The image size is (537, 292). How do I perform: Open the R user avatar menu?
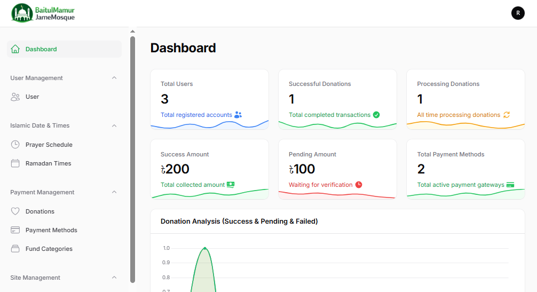[518, 13]
